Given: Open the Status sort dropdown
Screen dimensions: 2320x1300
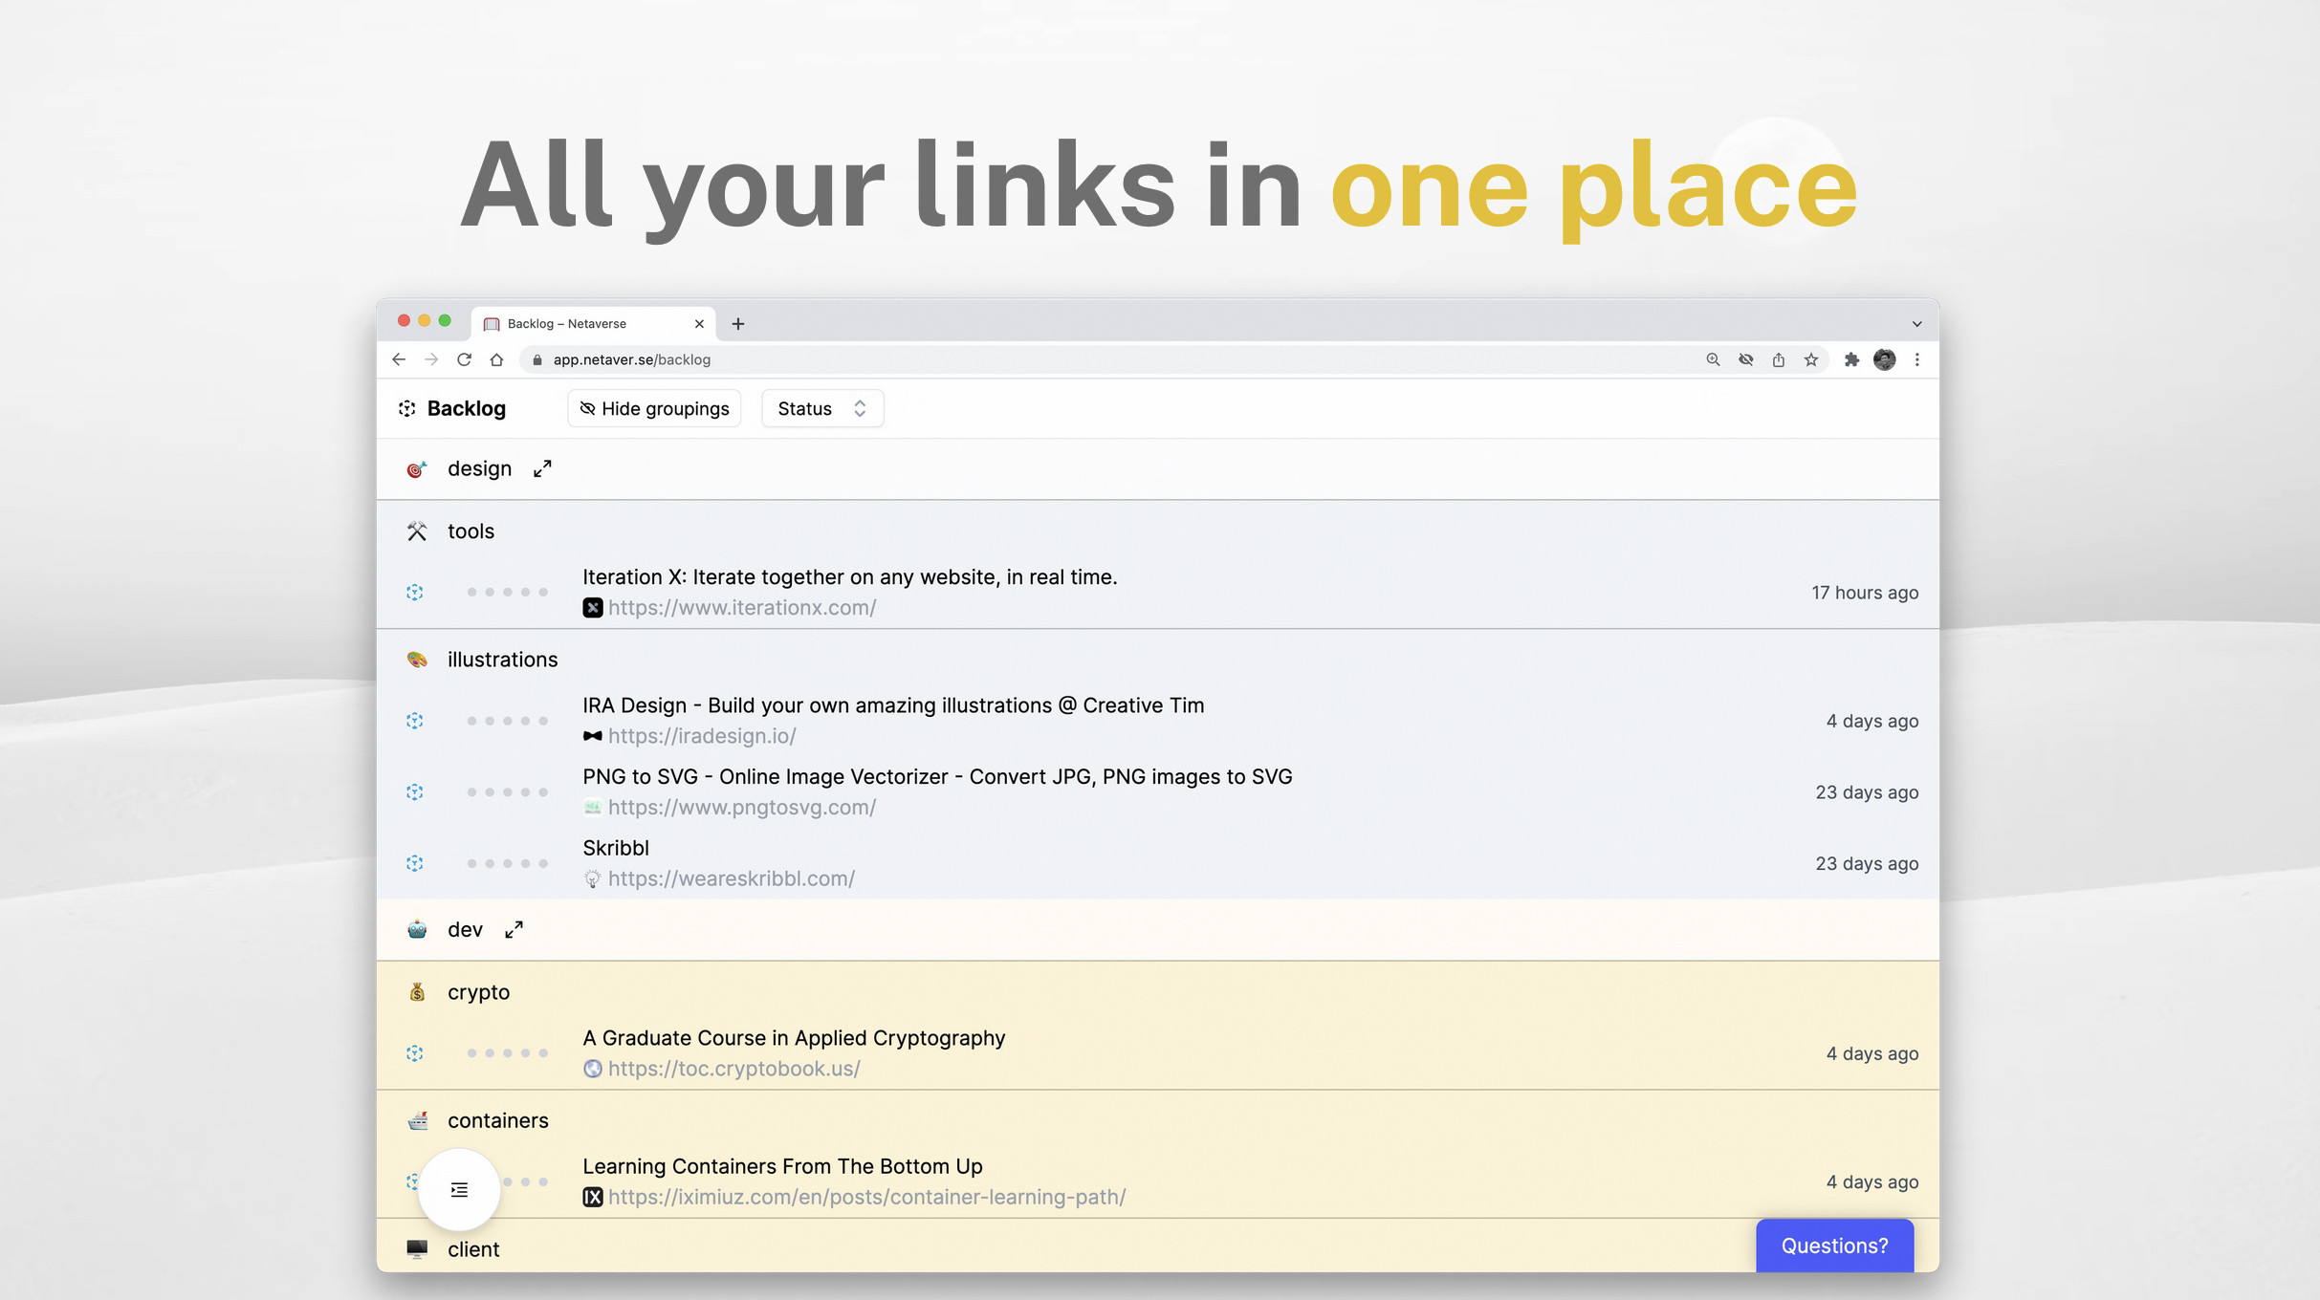Looking at the screenshot, I should [x=821, y=408].
